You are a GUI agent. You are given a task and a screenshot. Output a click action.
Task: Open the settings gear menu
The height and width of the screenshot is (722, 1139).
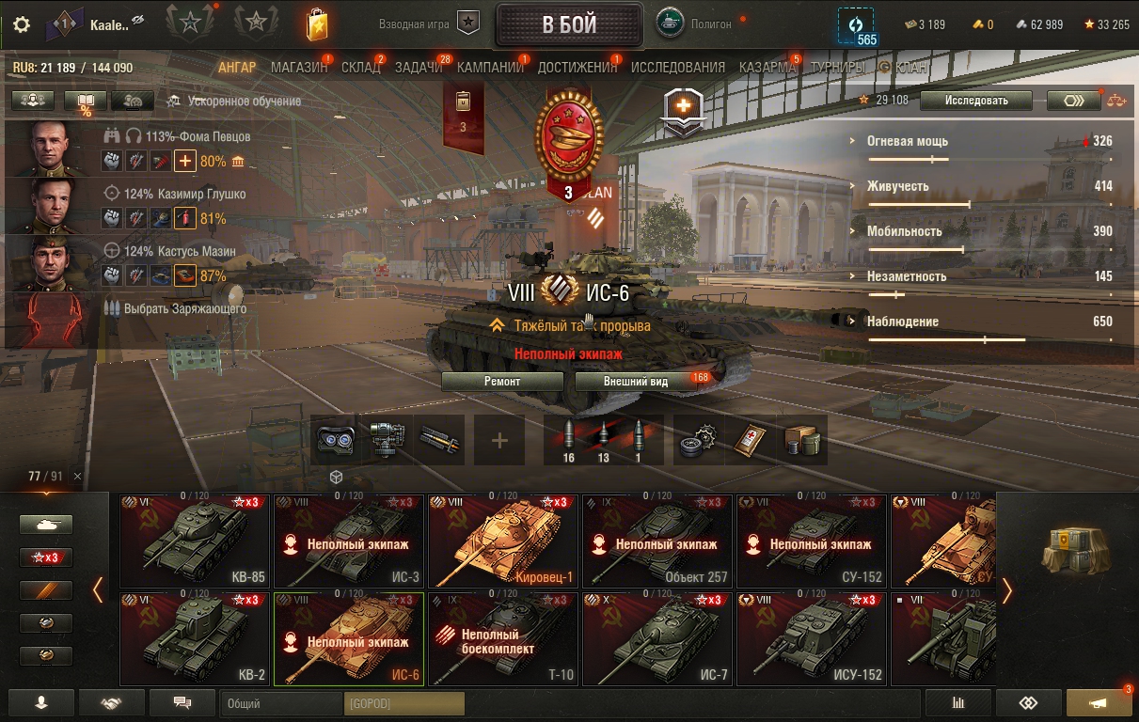[x=22, y=24]
